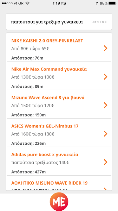Expand arrow beside Nike Air Max Command
118x211 pixels.
(106, 77)
